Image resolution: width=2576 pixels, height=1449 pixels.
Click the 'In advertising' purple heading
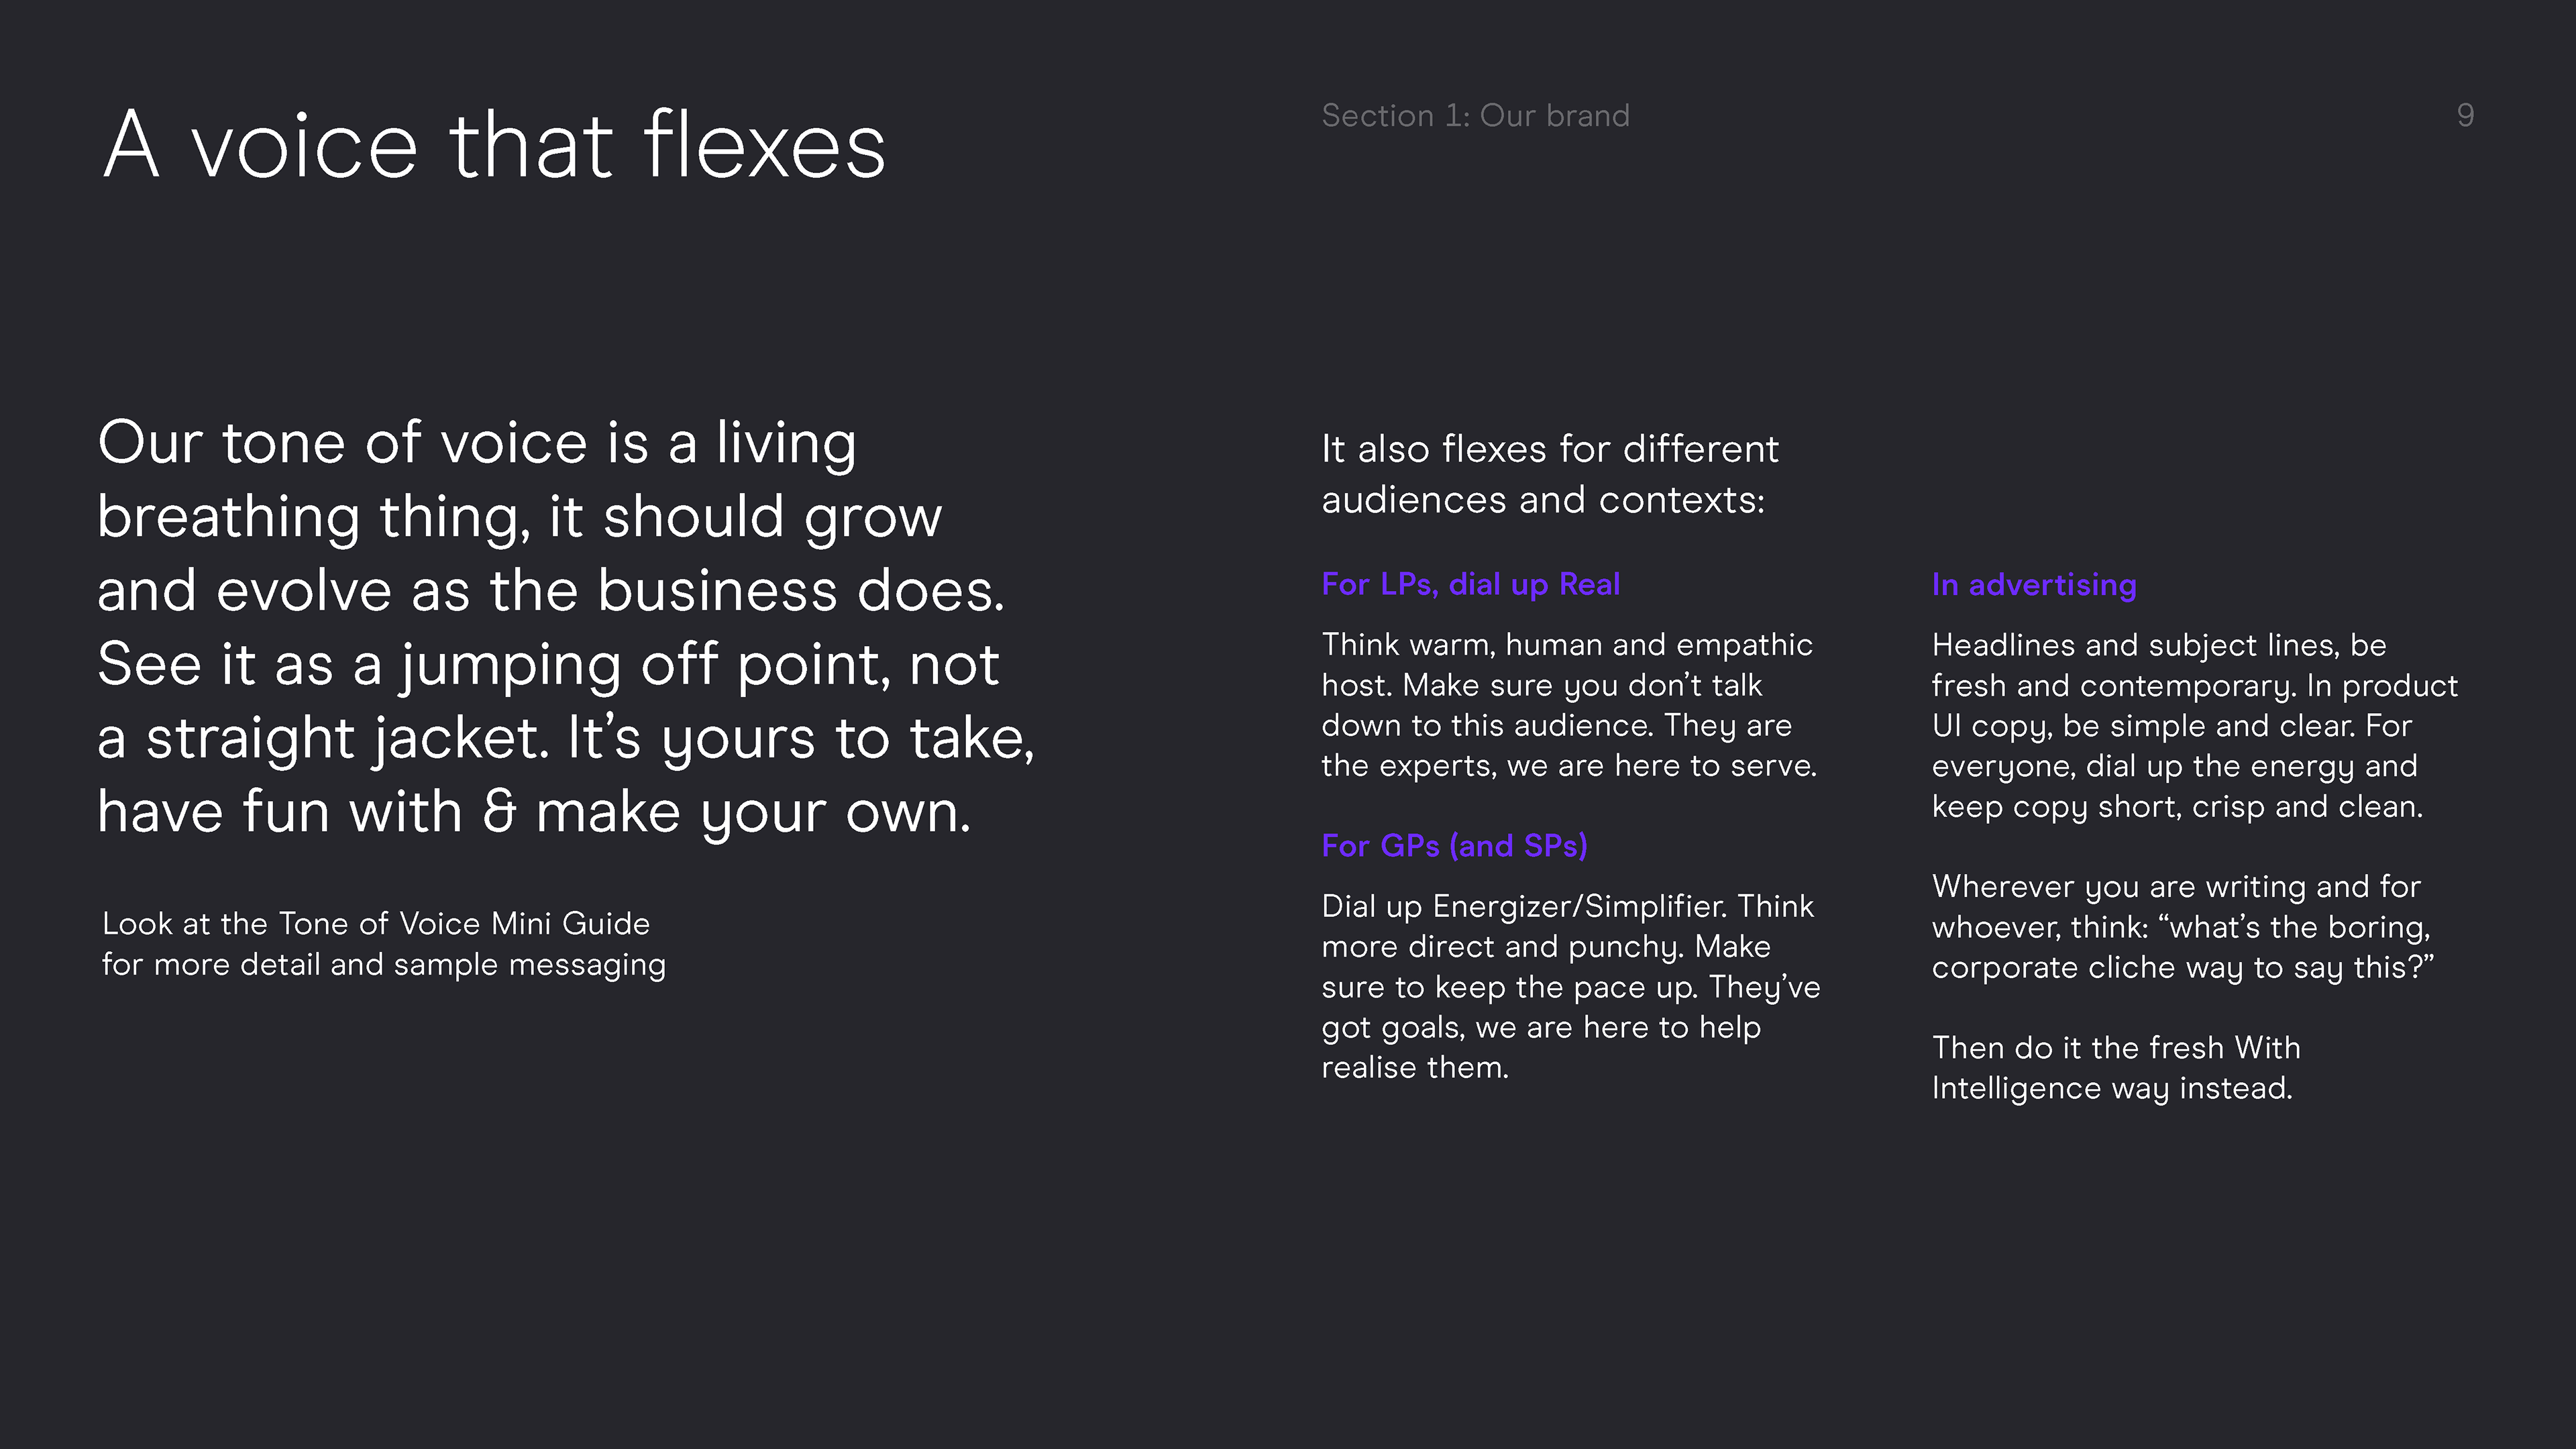tap(2034, 585)
